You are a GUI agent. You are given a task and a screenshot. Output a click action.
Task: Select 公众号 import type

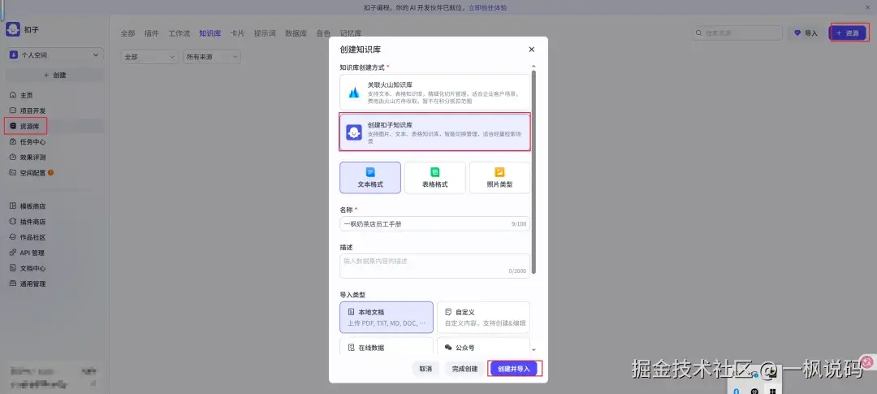(483, 346)
